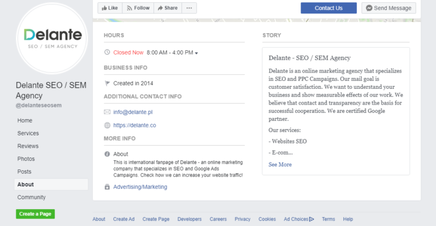Click the BUSINESS INFO section heading

tap(126, 68)
